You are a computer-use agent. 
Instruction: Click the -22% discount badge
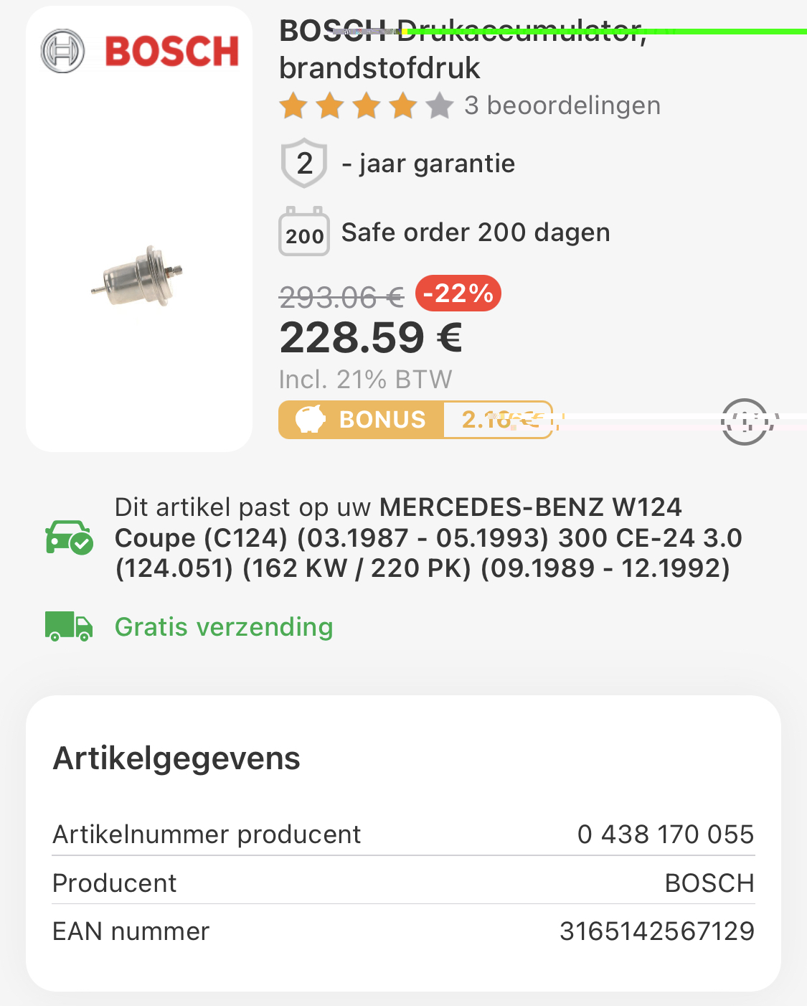click(x=458, y=293)
